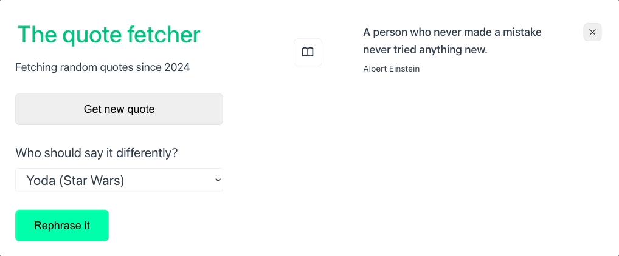
Task: Click the green Rephrase it button
Action: pyautogui.click(x=62, y=226)
